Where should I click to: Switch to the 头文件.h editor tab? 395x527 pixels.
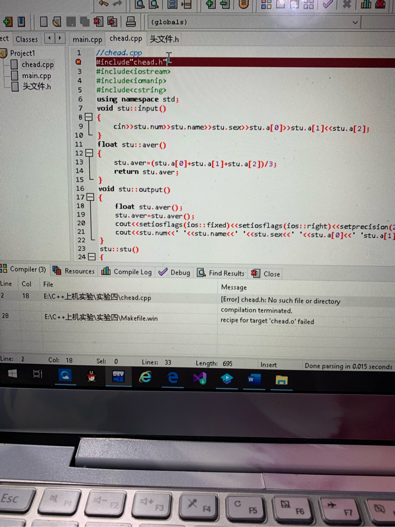[164, 39]
